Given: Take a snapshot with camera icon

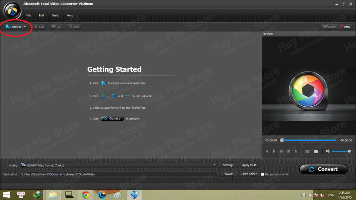Looking at the screenshot, I should click(307, 151).
